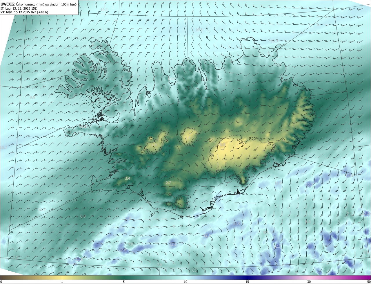The height and width of the screenshot is (284, 371).
Task: Click the 10.3 value label
Action: pos(199,30)
